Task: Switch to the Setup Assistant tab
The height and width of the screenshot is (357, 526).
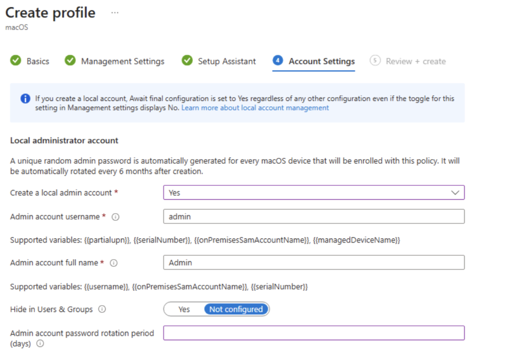Action: click(226, 61)
